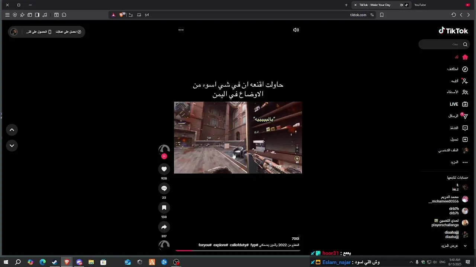The height and width of the screenshot is (267, 476).
Task: Click the search magnifier icon
Action: tap(465, 44)
